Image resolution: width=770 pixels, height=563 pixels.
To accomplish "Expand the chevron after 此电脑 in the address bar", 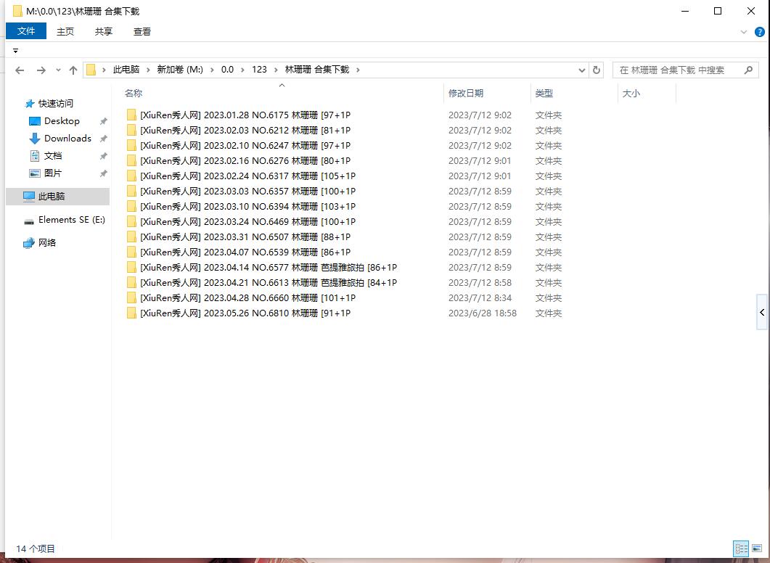I will 148,70.
